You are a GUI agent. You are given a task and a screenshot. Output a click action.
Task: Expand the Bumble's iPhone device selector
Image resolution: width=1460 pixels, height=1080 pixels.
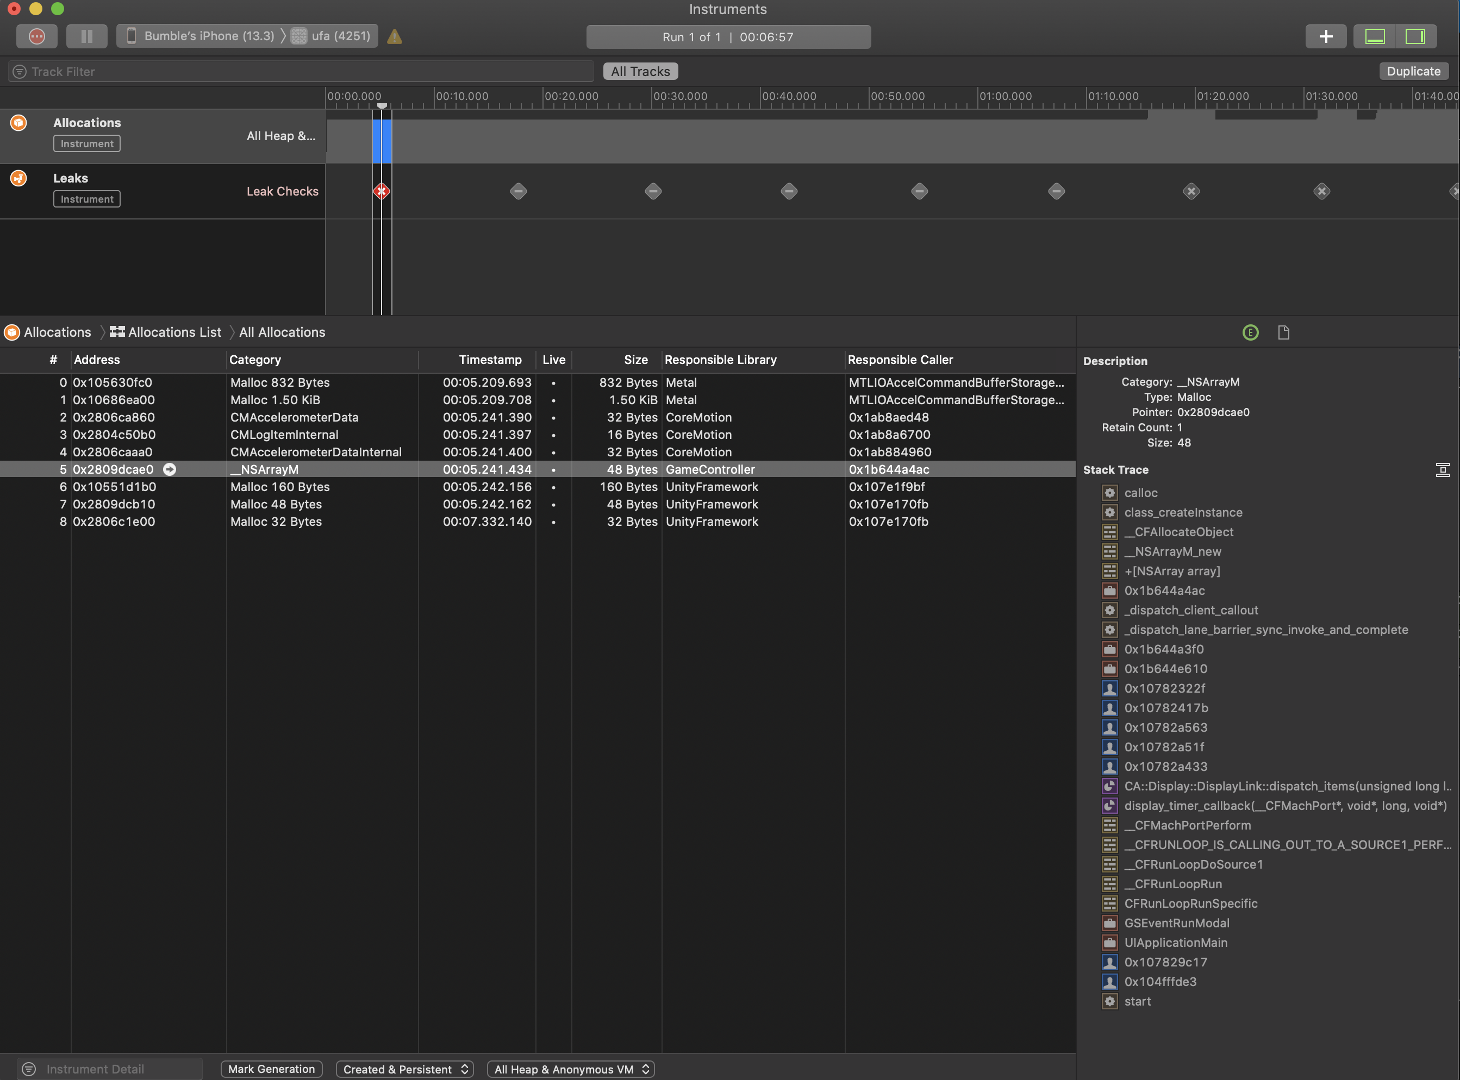point(208,36)
